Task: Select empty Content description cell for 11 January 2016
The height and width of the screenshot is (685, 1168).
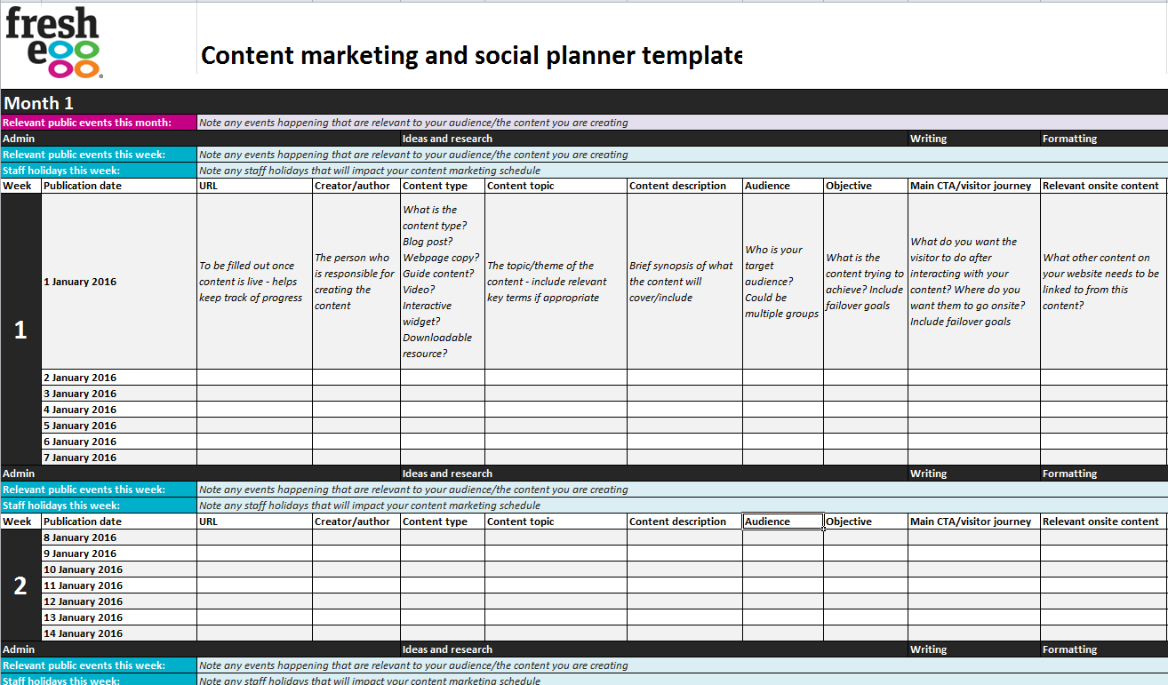Action: coord(684,585)
